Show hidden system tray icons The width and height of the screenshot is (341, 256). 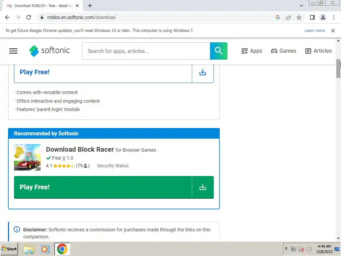(286, 249)
